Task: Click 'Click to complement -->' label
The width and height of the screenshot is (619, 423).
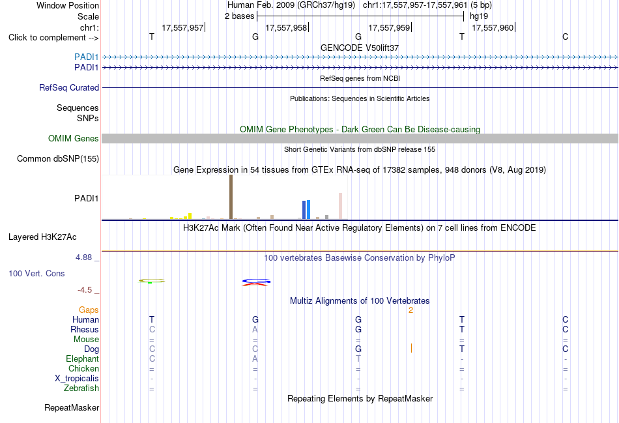Action: click(x=53, y=38)
